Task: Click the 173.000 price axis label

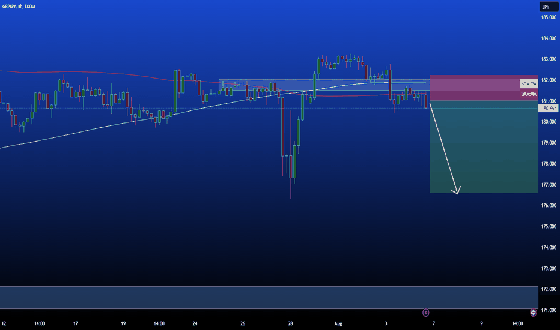Action: tap(549, 269)
